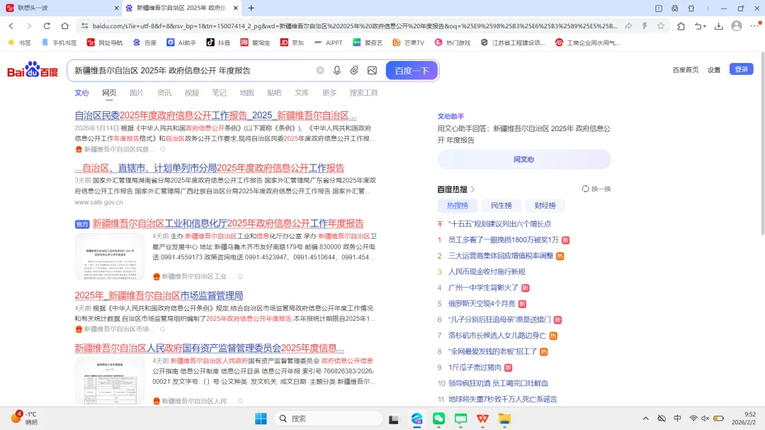
Task: Open hot item 广州一中学生背影火了
Action: [484, 288]
